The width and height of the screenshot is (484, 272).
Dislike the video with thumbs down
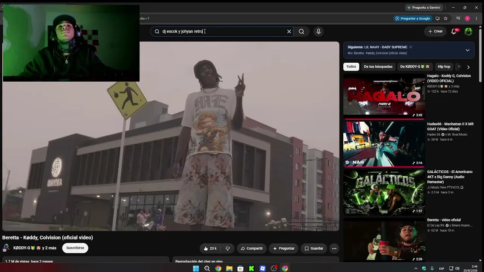point(228,249)
